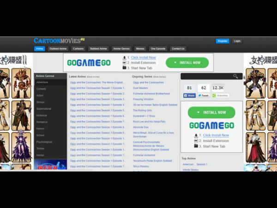
Task: Click folder icon beside top 'Start New Tab'
Action: (124, 68)
